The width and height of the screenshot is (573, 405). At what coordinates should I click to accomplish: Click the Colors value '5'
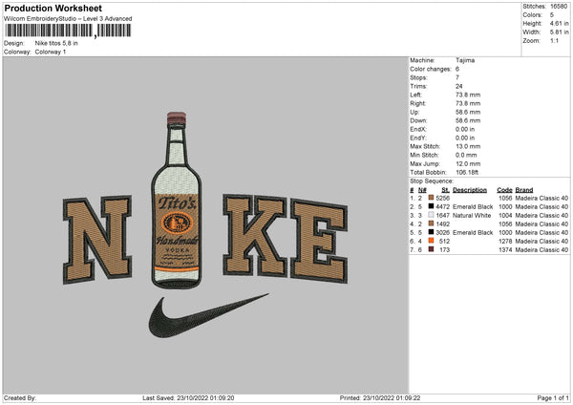click(x=552, y=15)
